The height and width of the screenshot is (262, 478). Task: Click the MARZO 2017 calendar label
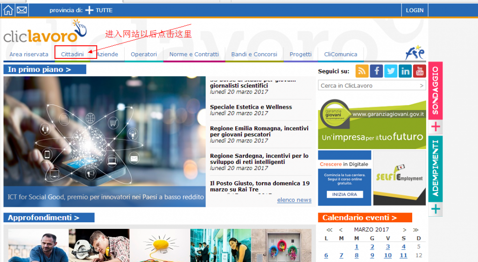coord(371,229)
